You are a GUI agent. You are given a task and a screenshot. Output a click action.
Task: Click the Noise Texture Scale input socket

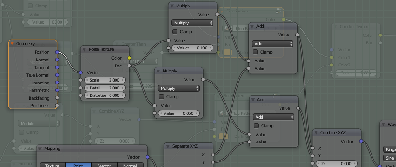[80, 80]
